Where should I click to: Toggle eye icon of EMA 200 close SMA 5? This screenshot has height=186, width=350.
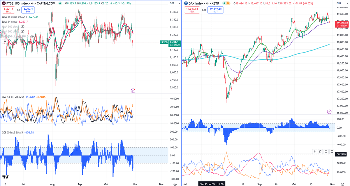tap(32, 36)
